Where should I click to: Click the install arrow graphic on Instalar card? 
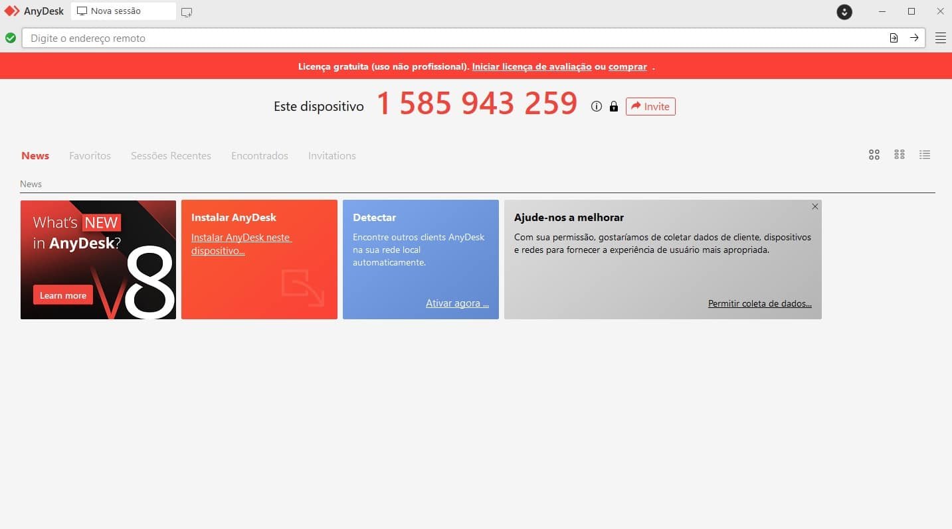(303, 288)
